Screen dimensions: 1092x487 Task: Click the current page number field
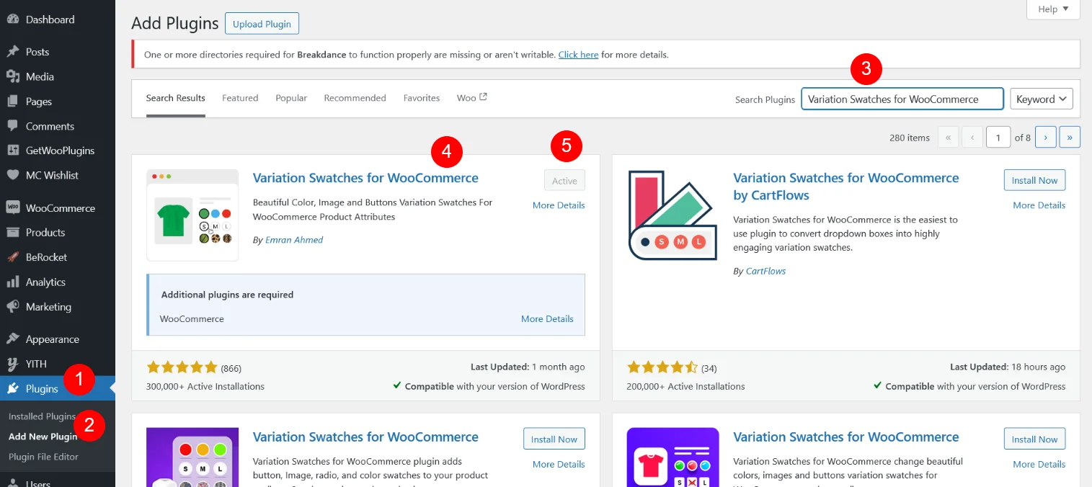[x=998, y=137]
